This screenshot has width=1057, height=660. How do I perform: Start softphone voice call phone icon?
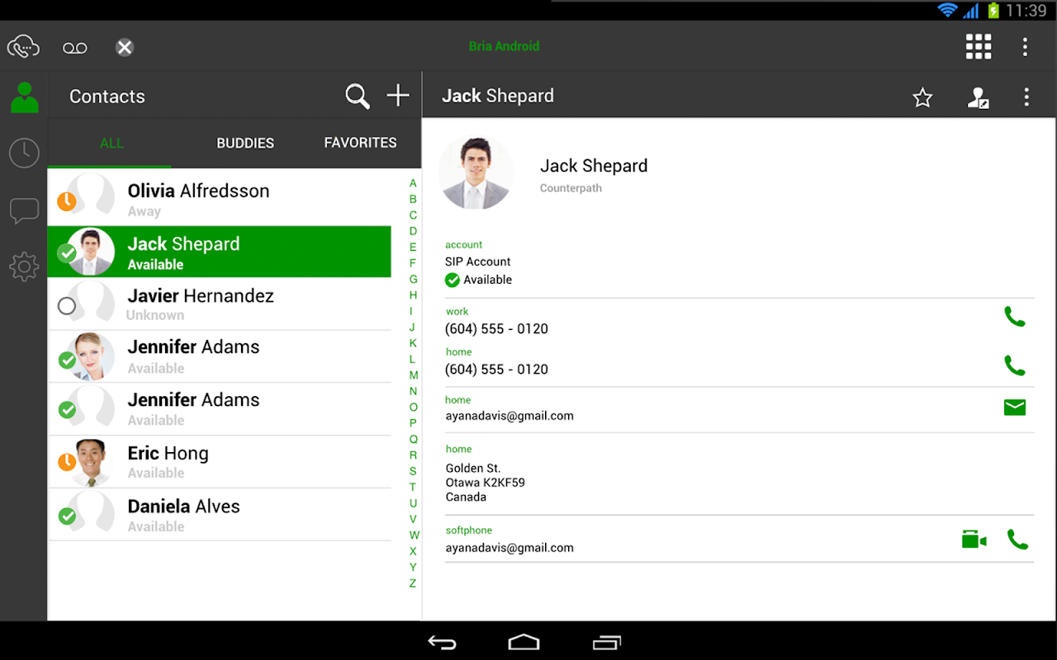1018,540
